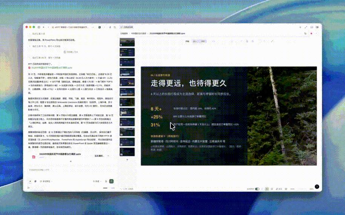Click the slide title 走得更远，也待得更久
This screenshot has width=345, height=215.
click(189, 83)
